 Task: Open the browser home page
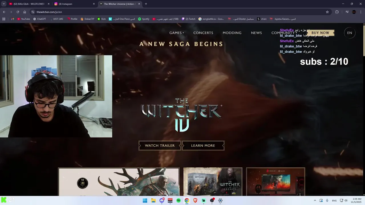coord(25,12)
